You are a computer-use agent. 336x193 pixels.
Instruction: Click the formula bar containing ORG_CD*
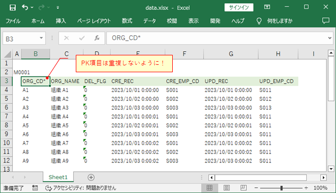216,38
